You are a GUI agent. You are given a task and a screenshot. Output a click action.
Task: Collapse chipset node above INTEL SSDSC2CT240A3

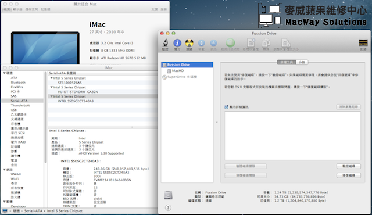pos(51,96)
